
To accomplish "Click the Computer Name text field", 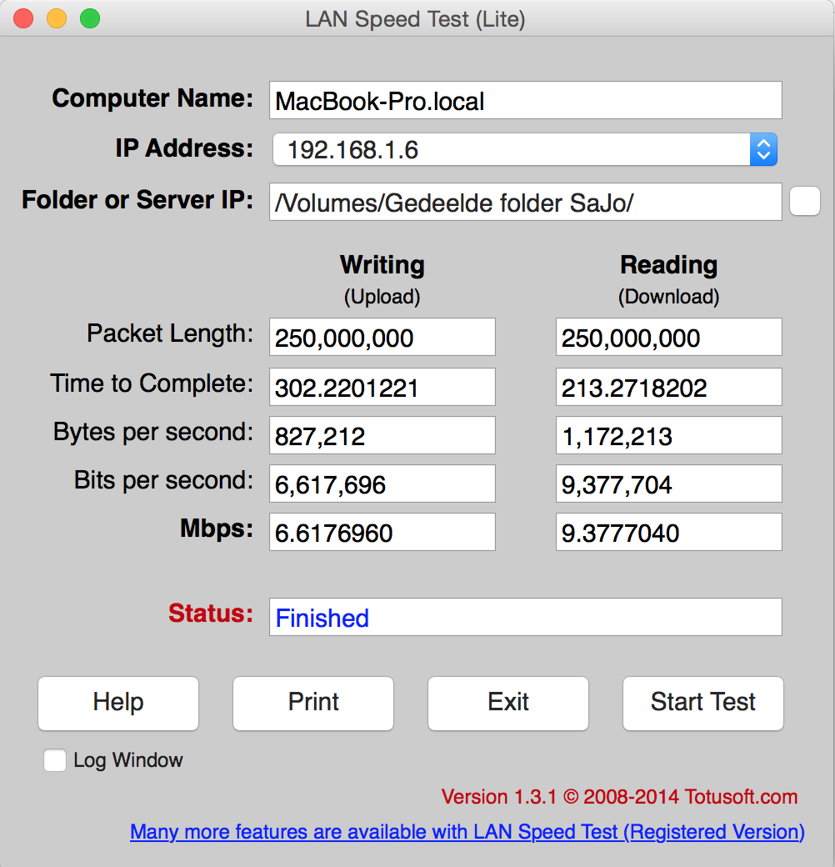I will click(525, 101).
